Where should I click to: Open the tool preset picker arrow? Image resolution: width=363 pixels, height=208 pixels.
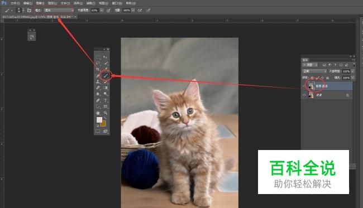12,11
